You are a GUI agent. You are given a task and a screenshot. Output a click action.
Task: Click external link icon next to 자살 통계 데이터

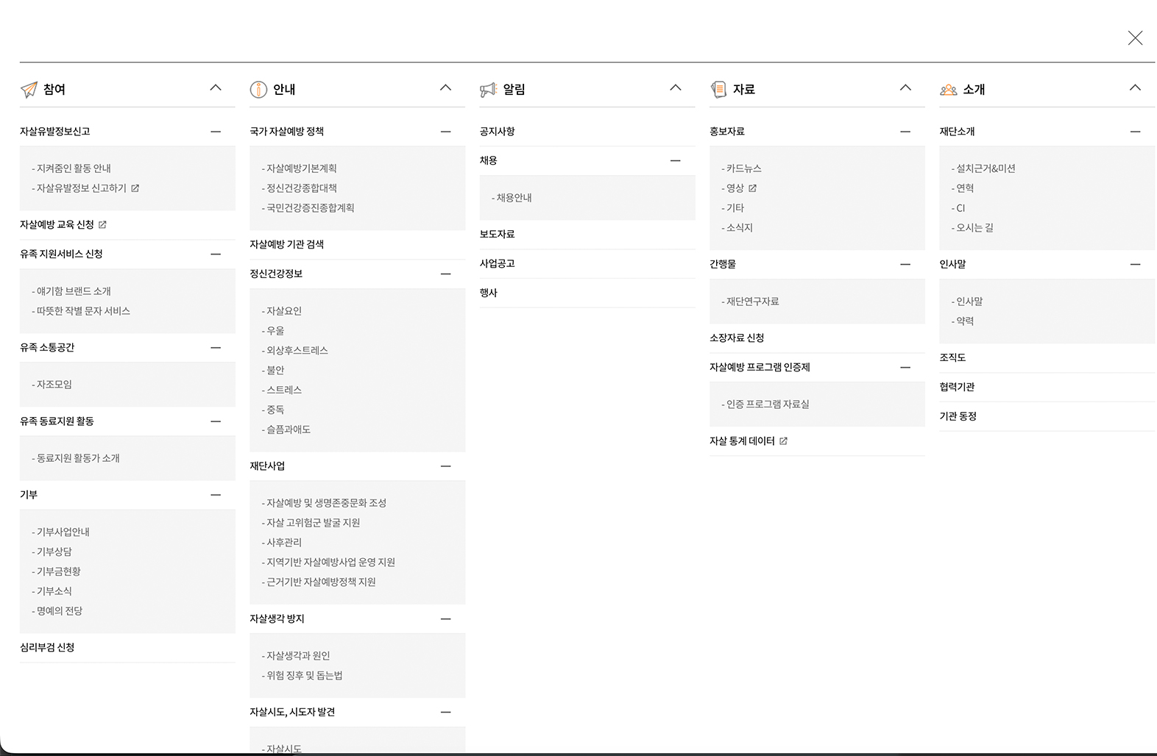783,441
